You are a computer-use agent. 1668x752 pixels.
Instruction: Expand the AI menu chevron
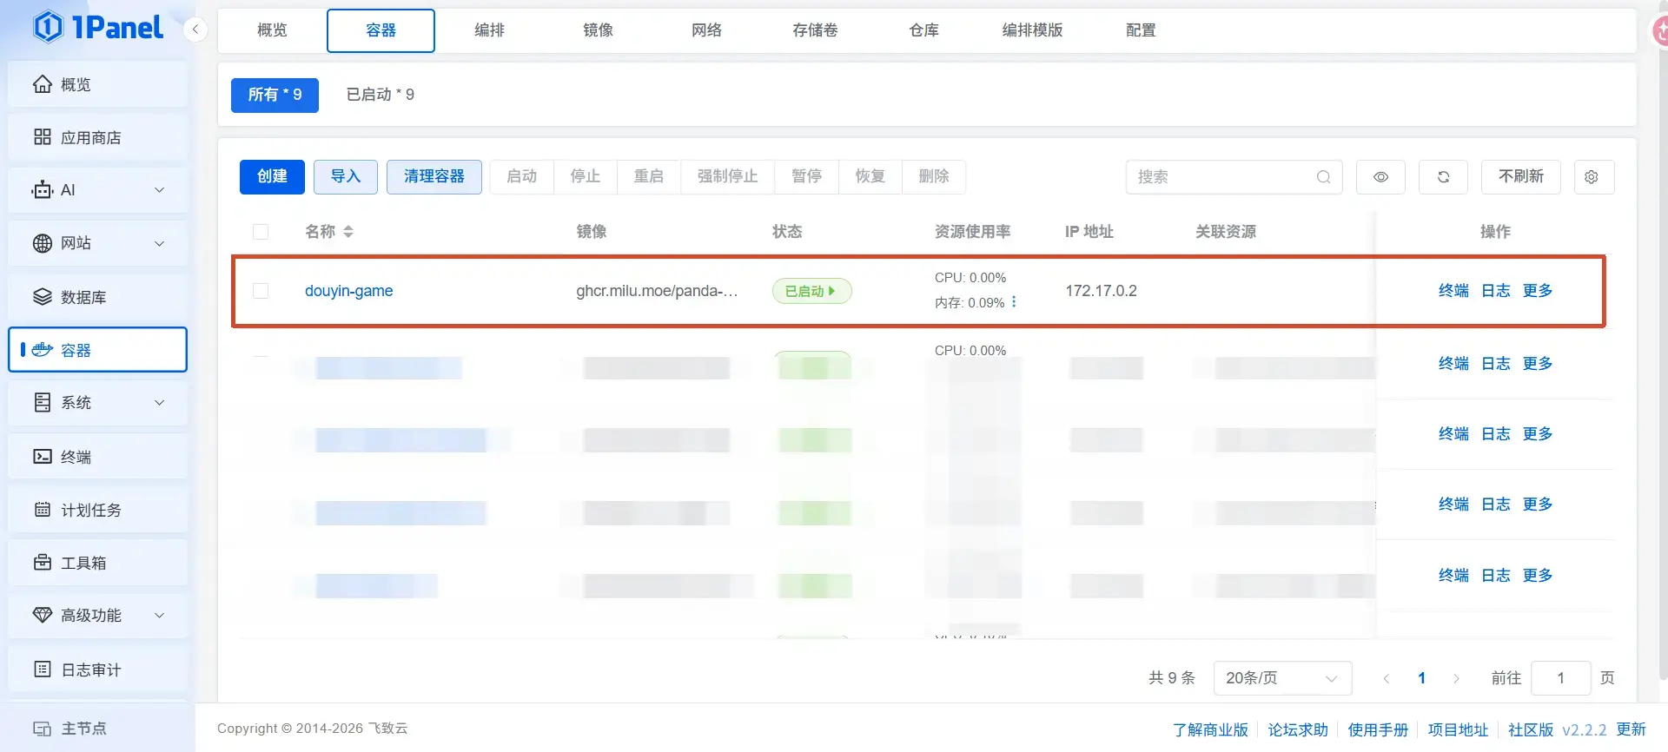pyautogui.click(x=159, y=190)
